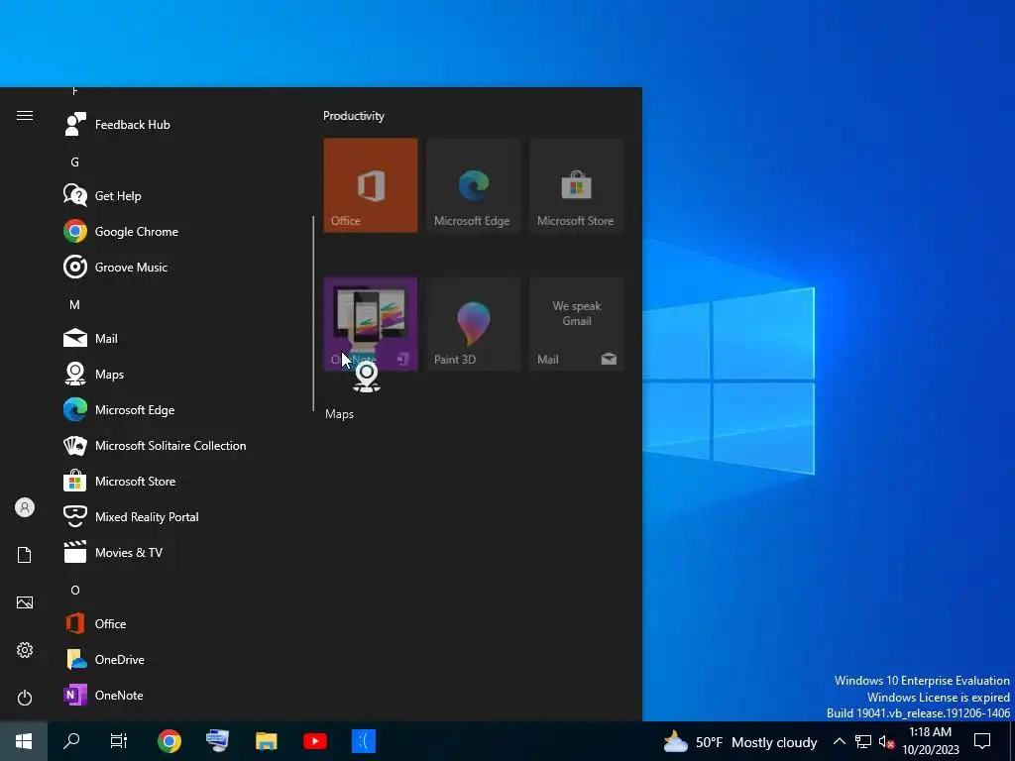Open the Microsoft Edge tile
The width and height of the screenshot is (1015, 761).
[473, 185]
